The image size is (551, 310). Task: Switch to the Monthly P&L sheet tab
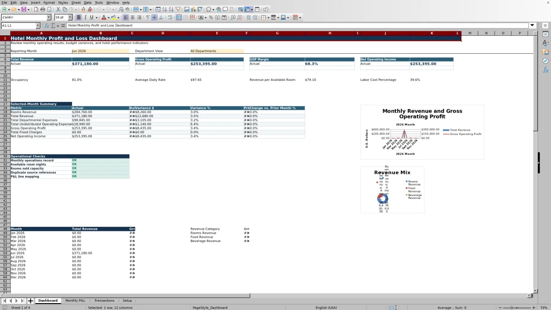(75, 301)
